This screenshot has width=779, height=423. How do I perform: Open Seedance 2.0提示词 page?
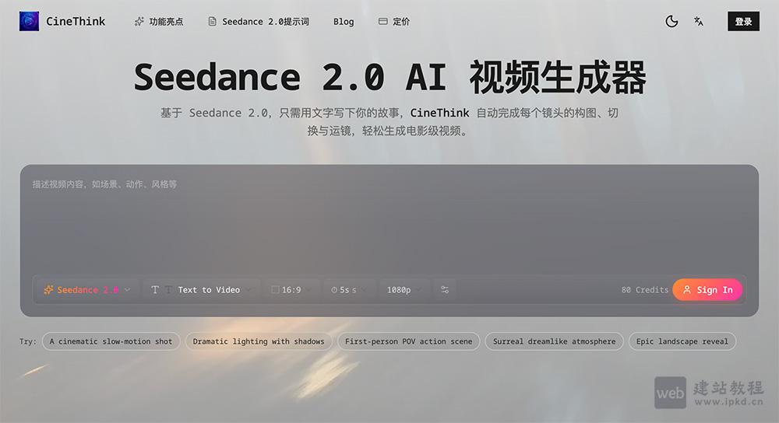(259, 22)
